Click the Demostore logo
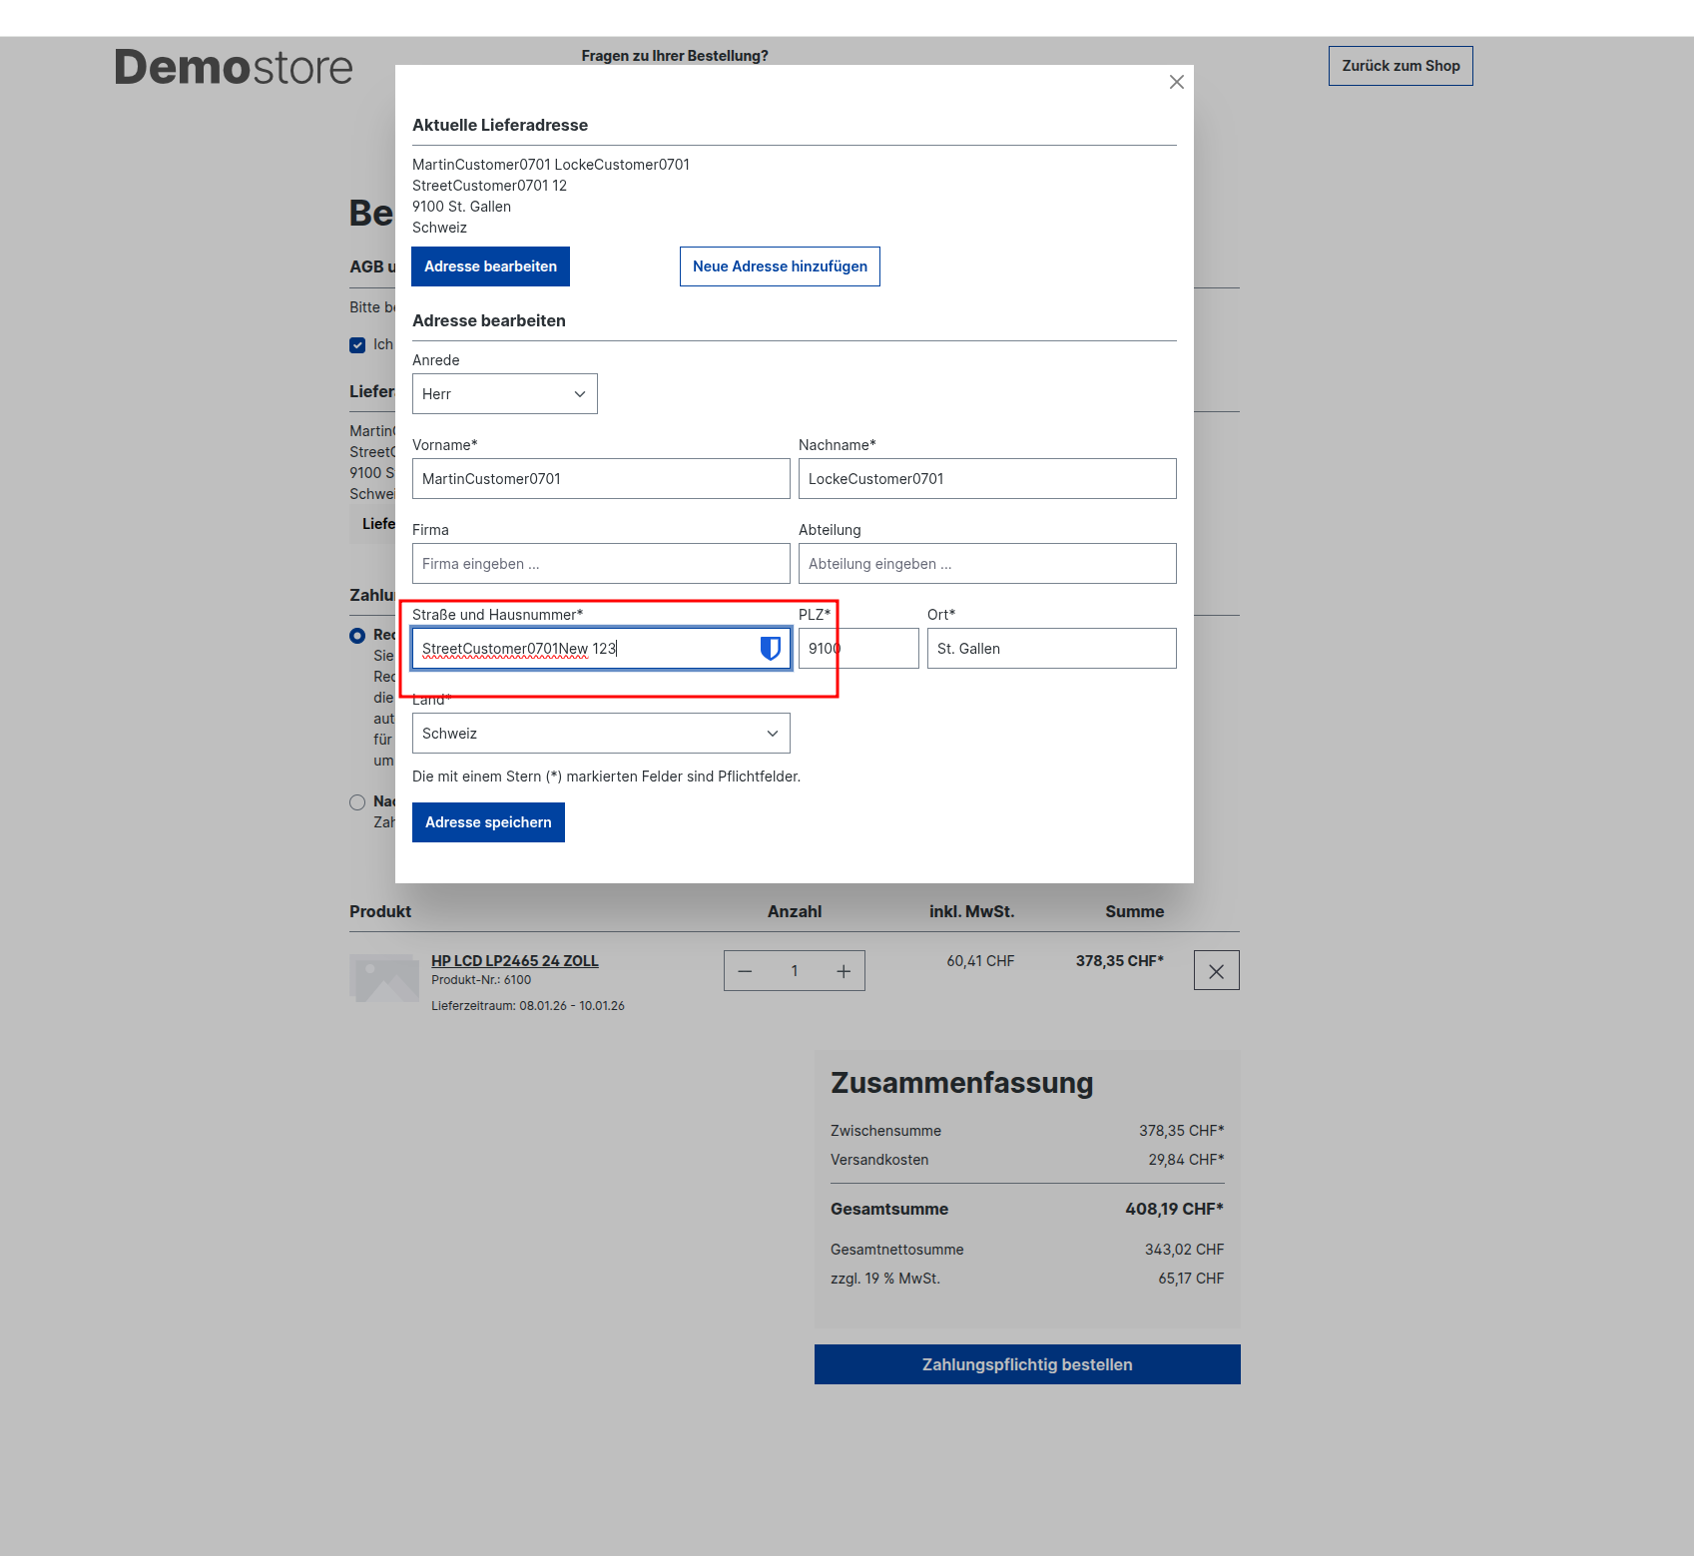 coord(233,66)
